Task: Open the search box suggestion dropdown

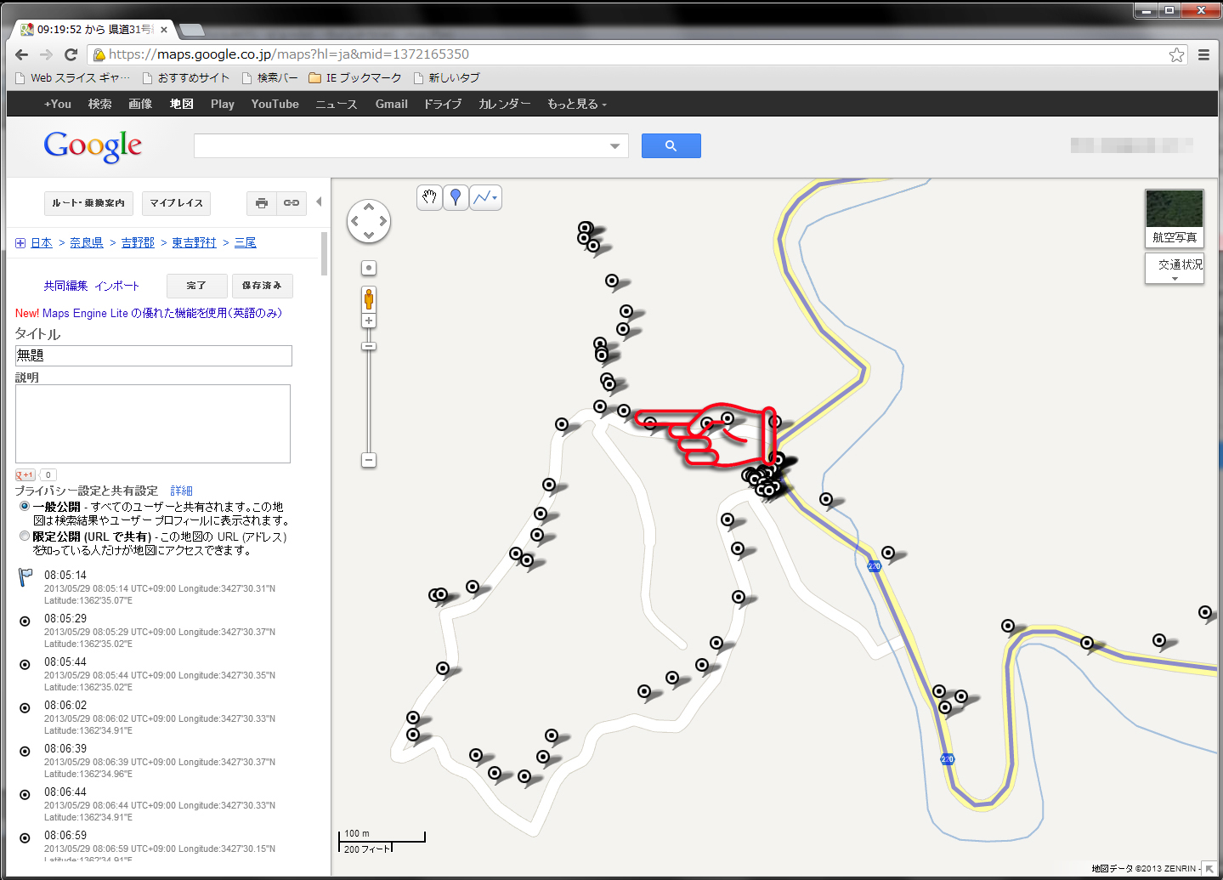Action: coord(615,146)
